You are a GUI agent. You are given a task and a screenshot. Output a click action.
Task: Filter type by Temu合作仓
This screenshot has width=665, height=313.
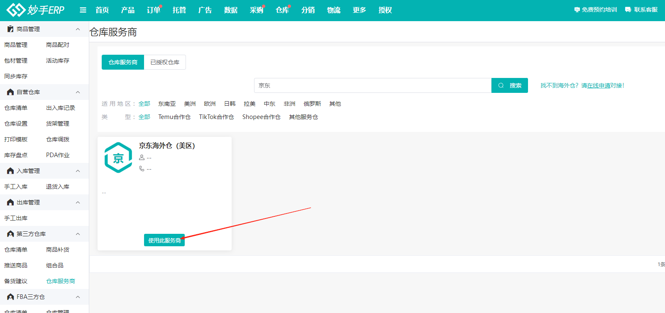[174, 117]
